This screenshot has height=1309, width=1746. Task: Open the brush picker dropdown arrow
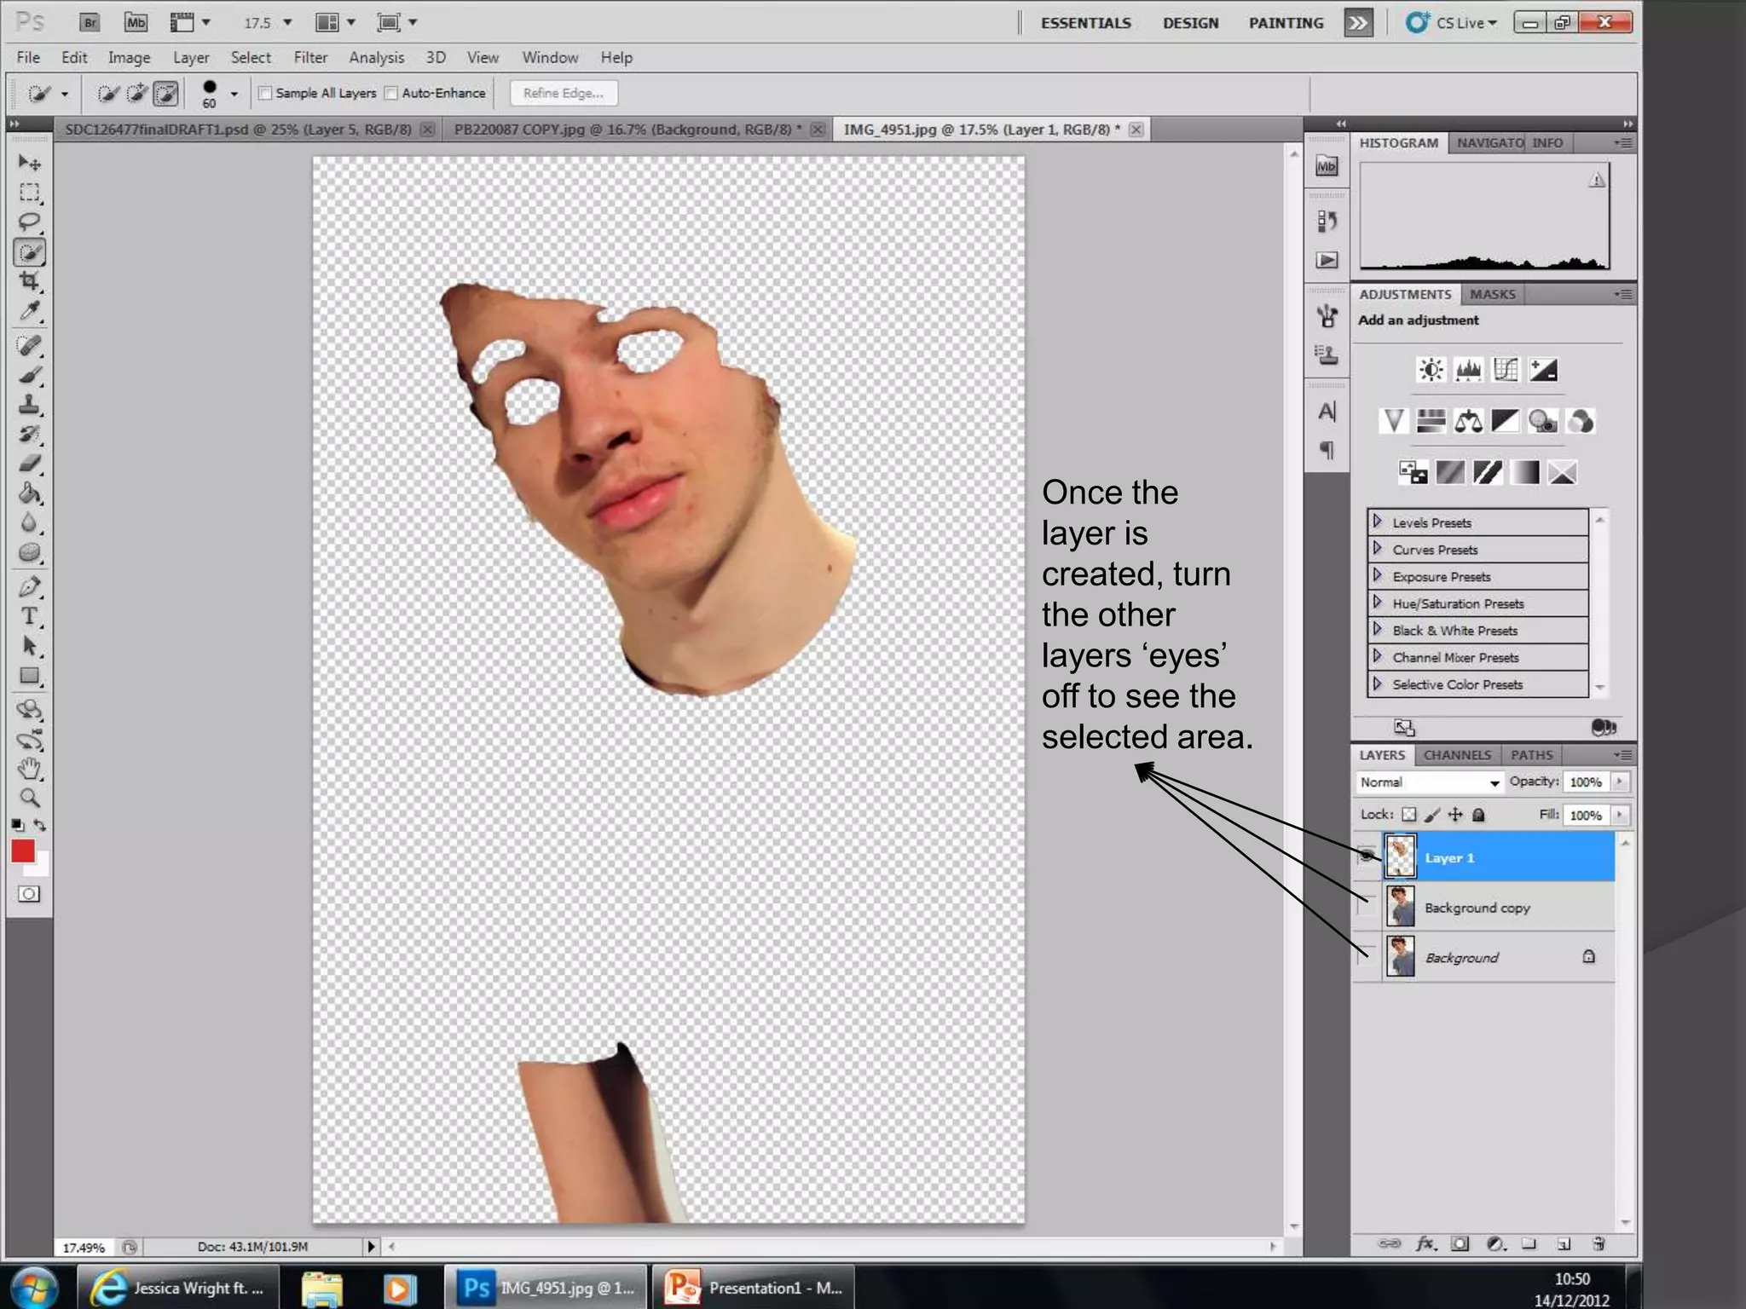234,94
